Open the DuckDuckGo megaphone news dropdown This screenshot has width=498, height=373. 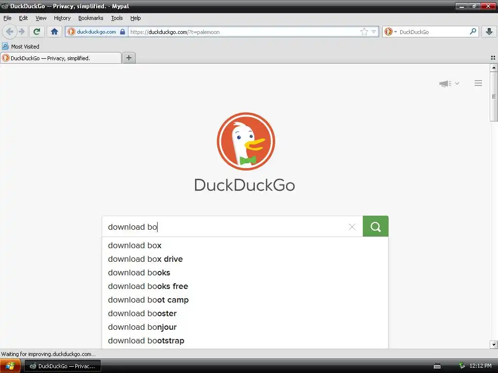[449, 84]
